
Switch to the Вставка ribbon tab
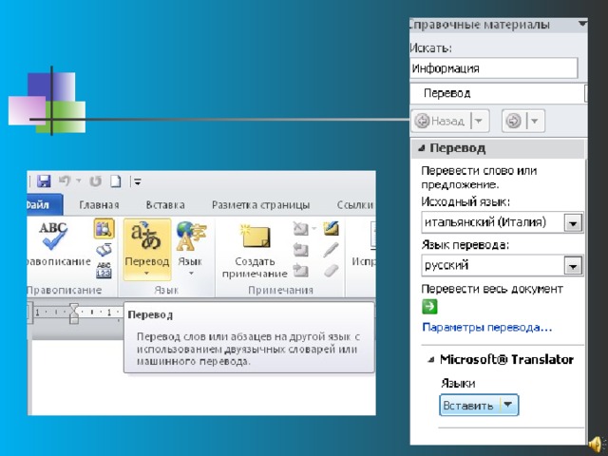click(164, 205)
